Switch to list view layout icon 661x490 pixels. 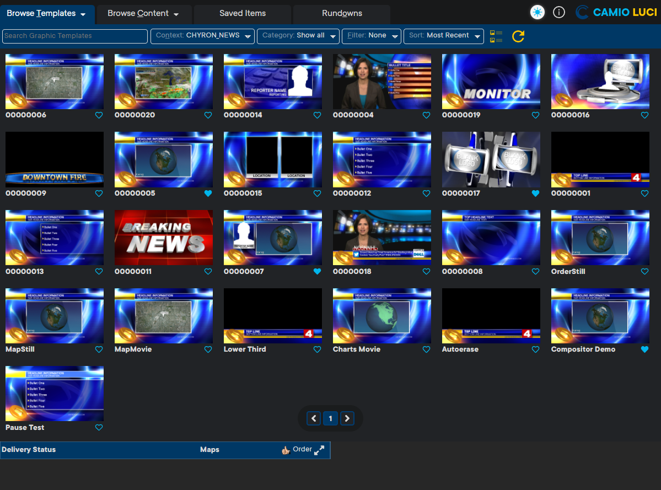coord(496,36)
